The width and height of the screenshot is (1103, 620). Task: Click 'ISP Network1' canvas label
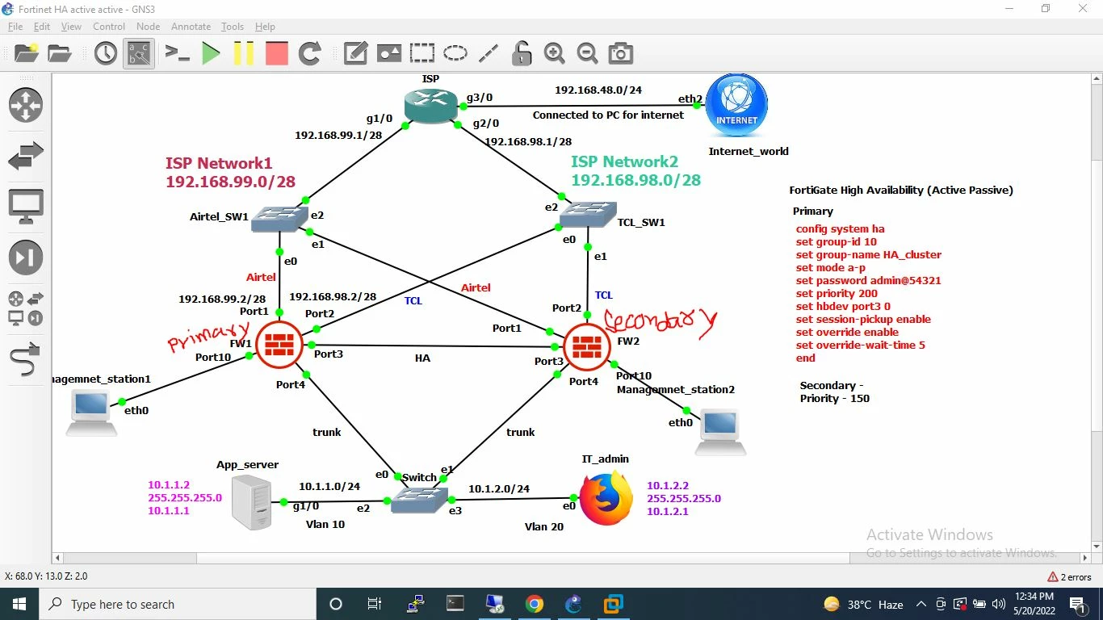coord(220,163)
